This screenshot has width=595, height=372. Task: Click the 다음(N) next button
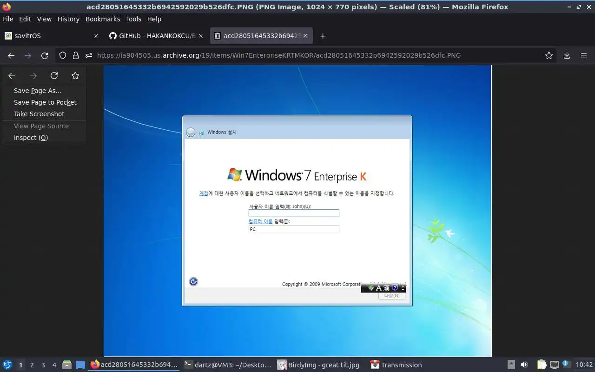coord(392,296)
